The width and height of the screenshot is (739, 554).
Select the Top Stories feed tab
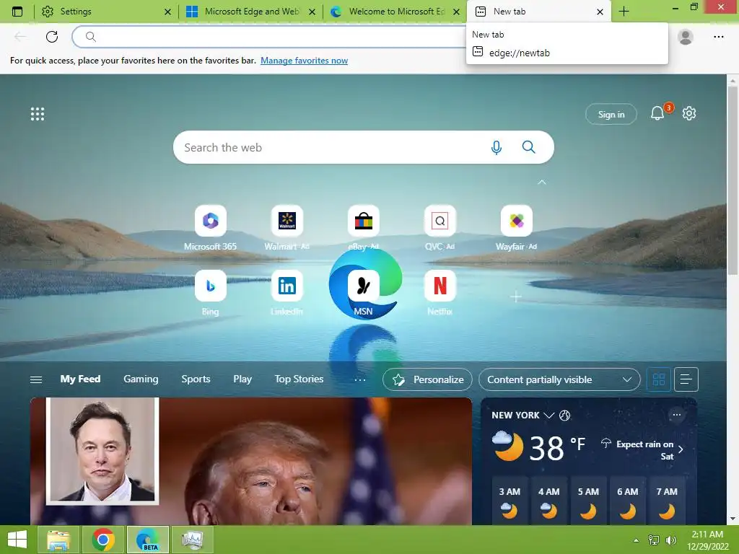299,379
